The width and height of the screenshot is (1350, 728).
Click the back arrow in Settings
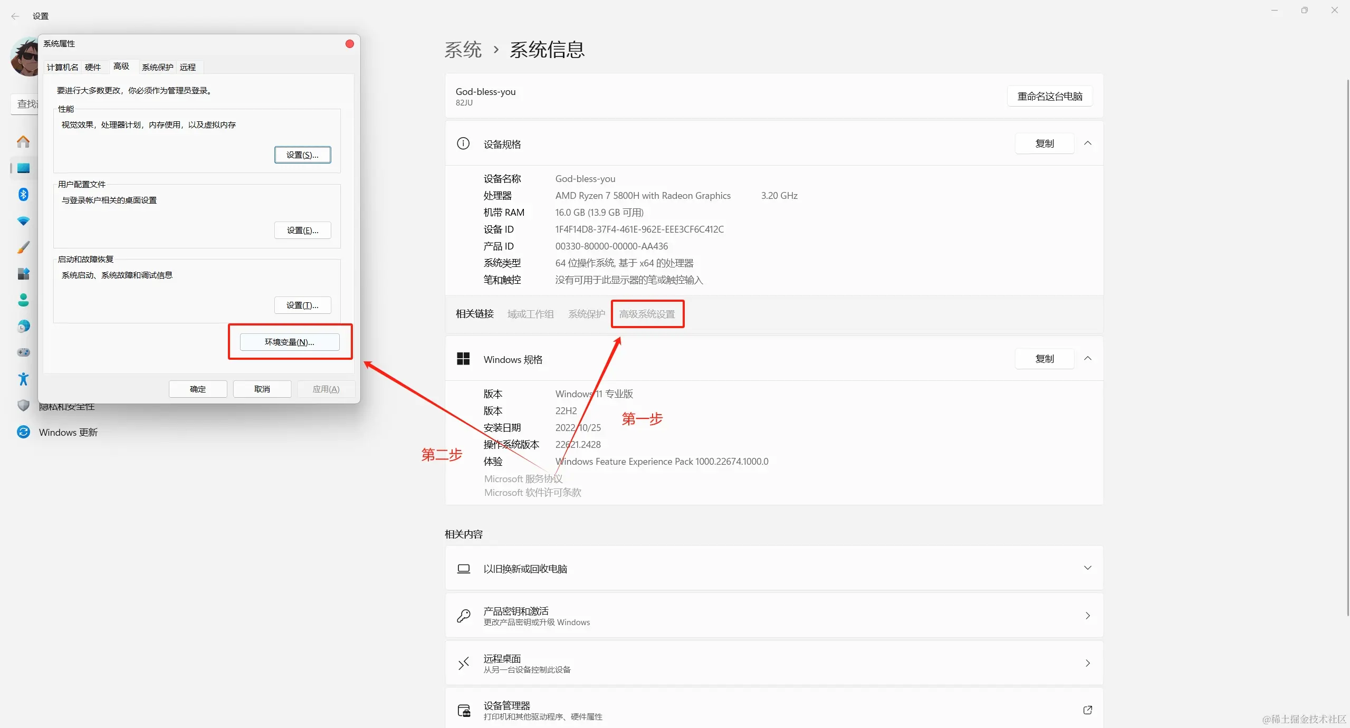[15, 16]
